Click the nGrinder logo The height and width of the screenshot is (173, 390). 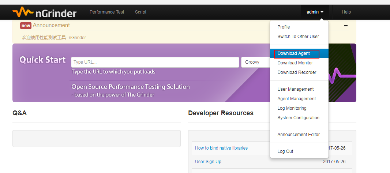pyautogui.click(x=45, y=12)
